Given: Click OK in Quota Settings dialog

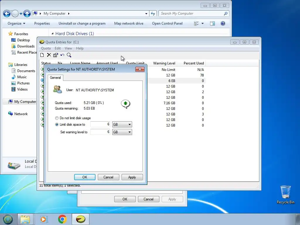Looking at the screenshot, I should click(85, 177).
